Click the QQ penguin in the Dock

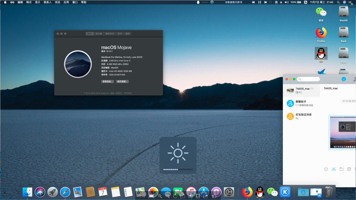click(x=260, y=192)
